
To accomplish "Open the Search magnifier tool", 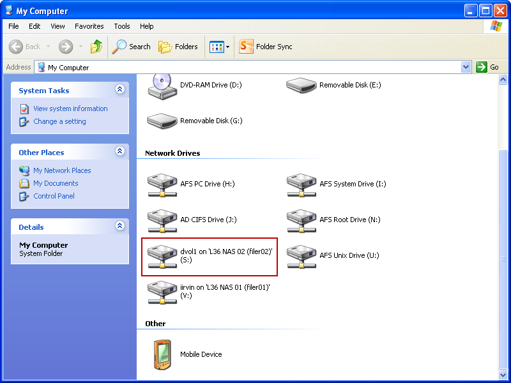I will (x=132, y=47).
